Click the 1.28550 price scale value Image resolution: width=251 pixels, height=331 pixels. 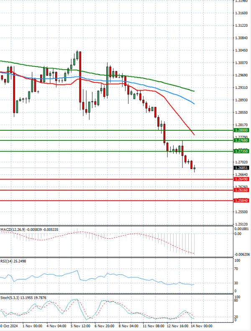click(x=241, y=113)
